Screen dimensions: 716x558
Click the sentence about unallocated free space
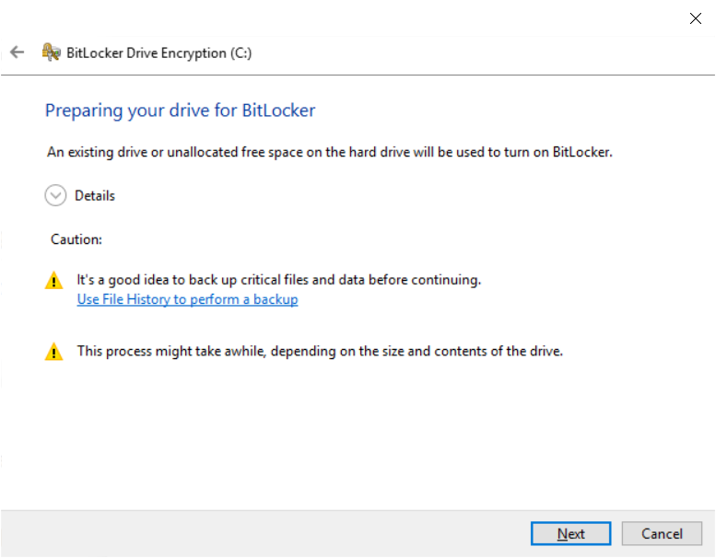click(x=330, y=152)
